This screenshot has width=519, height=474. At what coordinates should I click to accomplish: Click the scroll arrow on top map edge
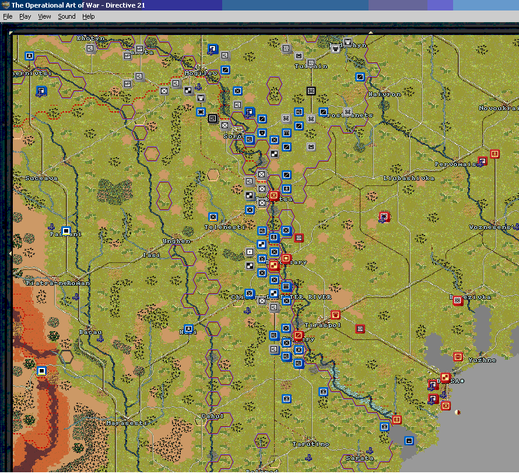(x=370, y=33)
